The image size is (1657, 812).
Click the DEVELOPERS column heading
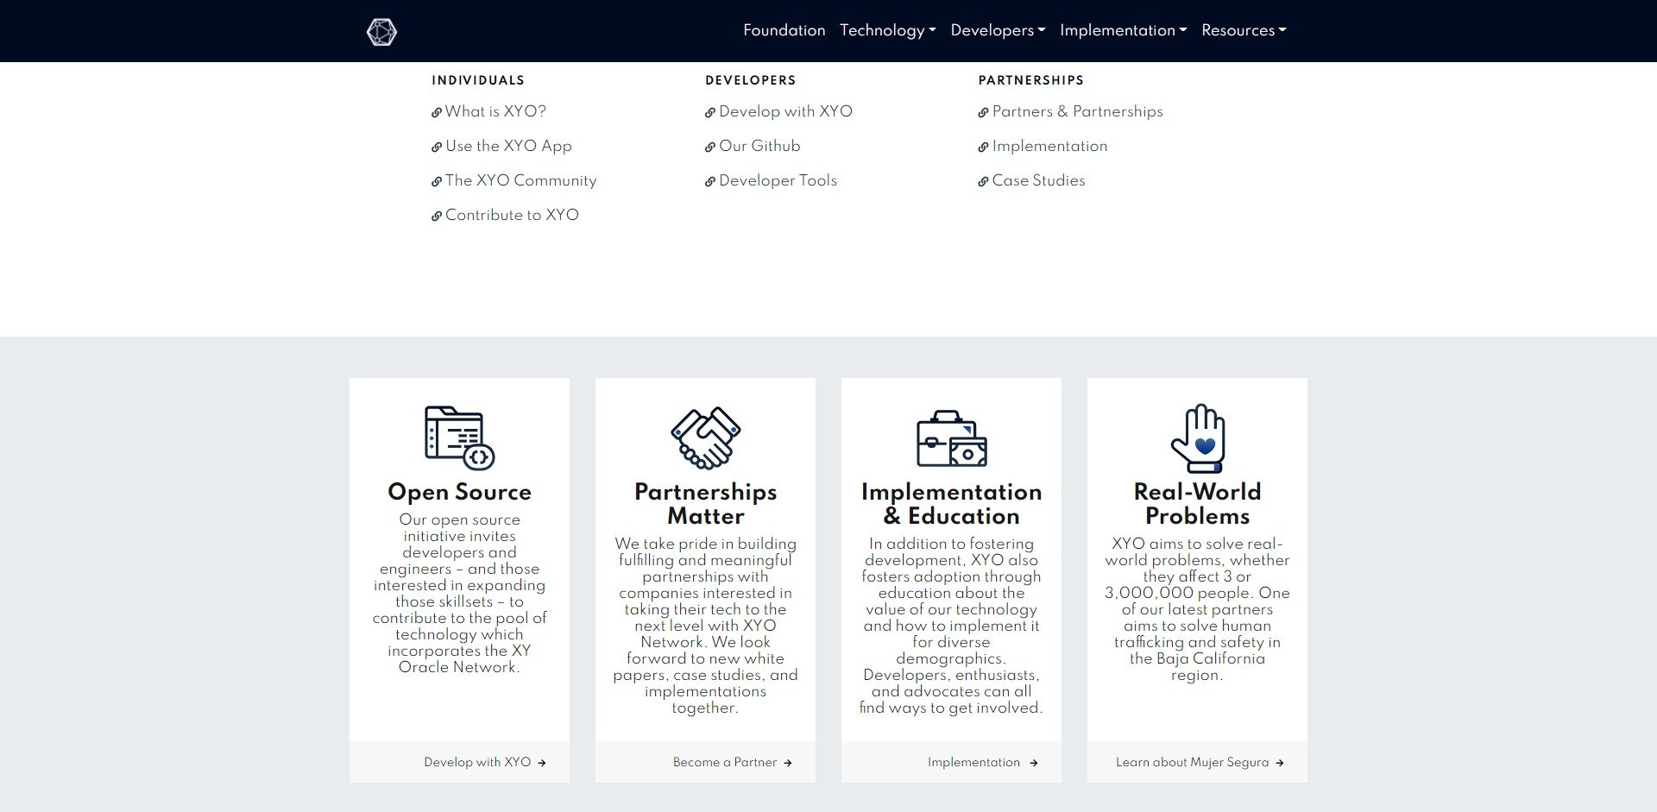coord(750,80)
